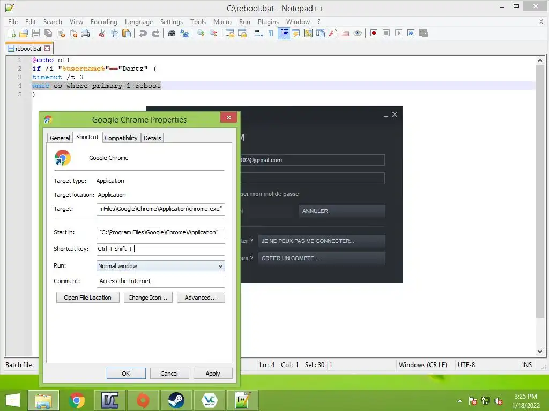Image resolution: width=549 pixels, height=411 pixels.
Task: Save the recorded macro
Action: click(424, 33)
